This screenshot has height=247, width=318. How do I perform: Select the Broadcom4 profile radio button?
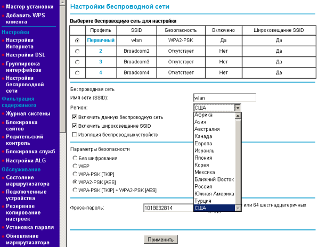click(x=77, y=73)
